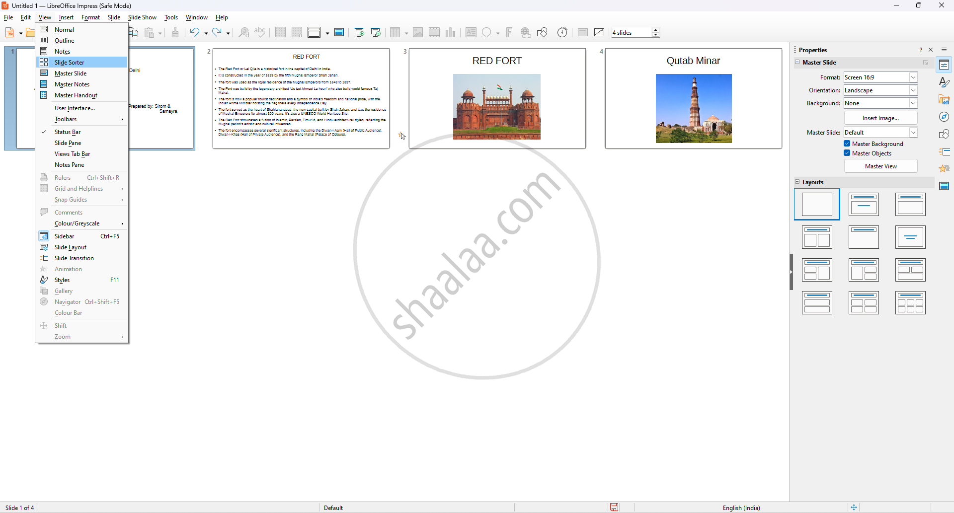The image size is (954, 513).
Task: Click the Insert Image... button
Action: pos(880,118)
